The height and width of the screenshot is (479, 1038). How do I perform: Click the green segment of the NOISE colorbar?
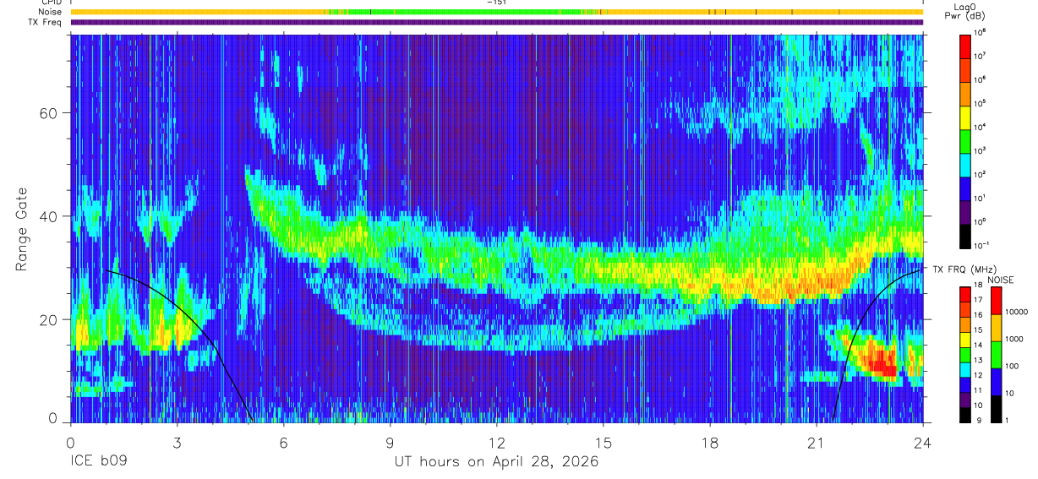[x=997, y=355]
